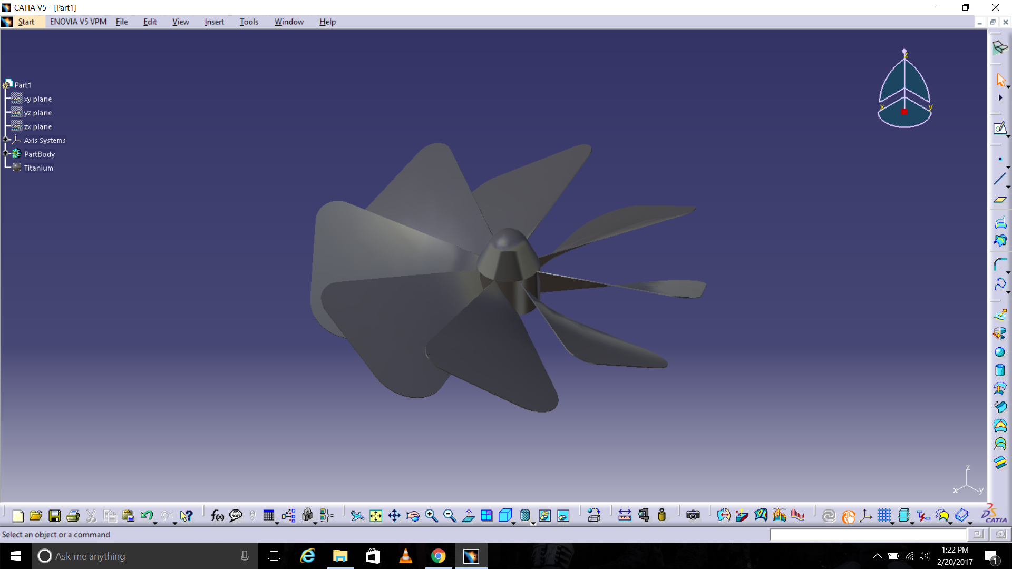
Task: Select the Rotate view tool
Action: point(413,516)
